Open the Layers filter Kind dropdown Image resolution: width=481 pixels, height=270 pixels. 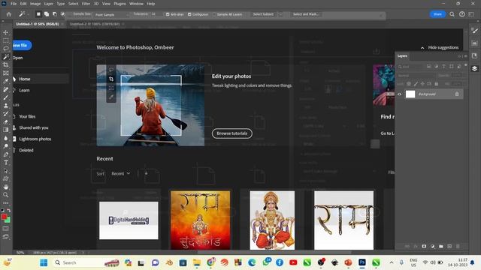coord(410,67)
